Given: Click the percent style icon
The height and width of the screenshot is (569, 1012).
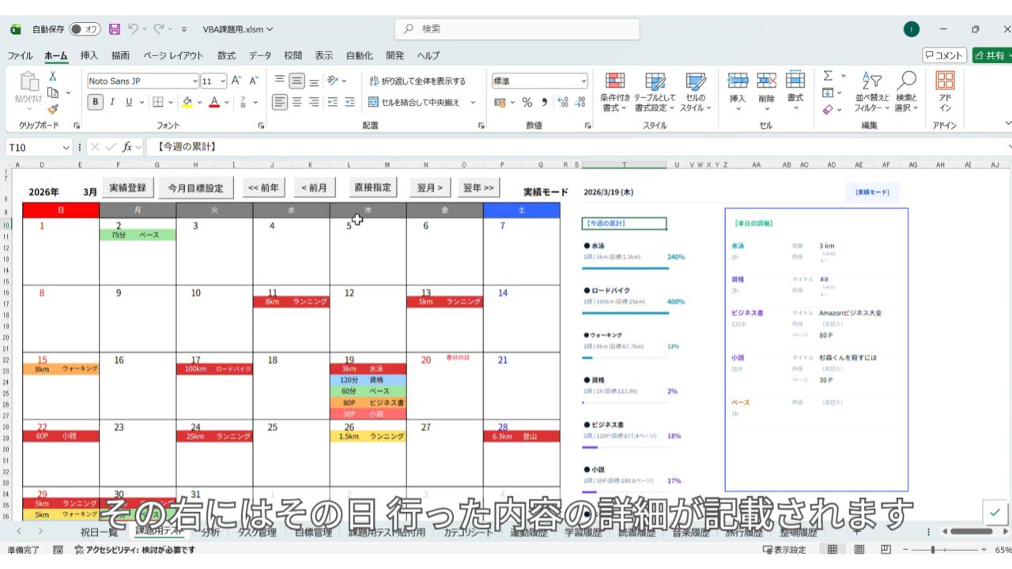Looking at the screenshot, I should tap(527, 102).
